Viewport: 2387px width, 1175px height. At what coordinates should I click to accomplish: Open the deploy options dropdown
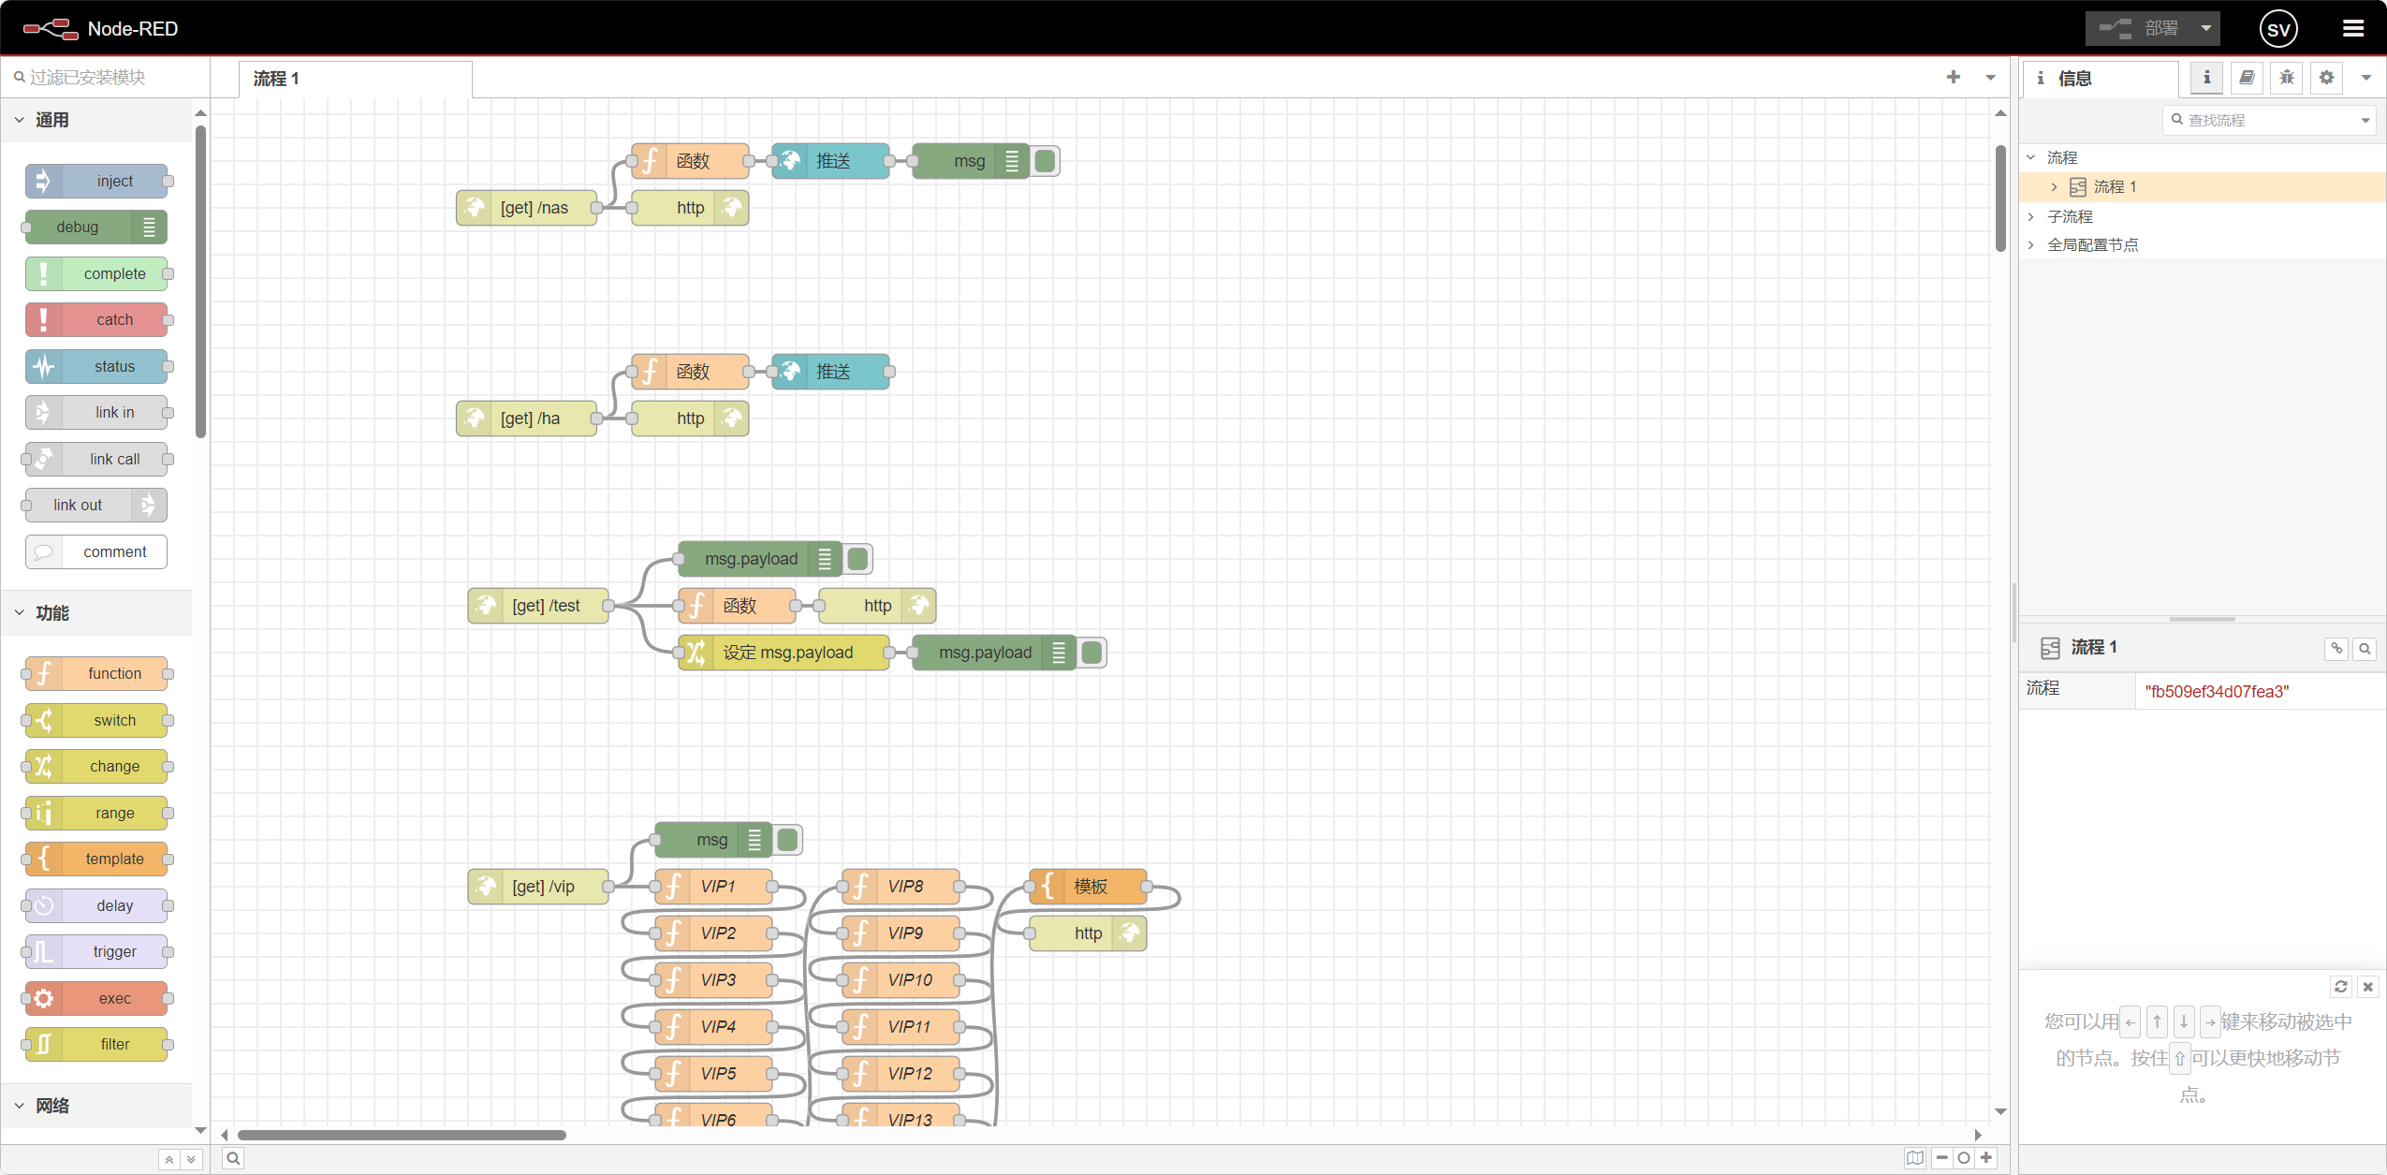(x=2206, y=28)
